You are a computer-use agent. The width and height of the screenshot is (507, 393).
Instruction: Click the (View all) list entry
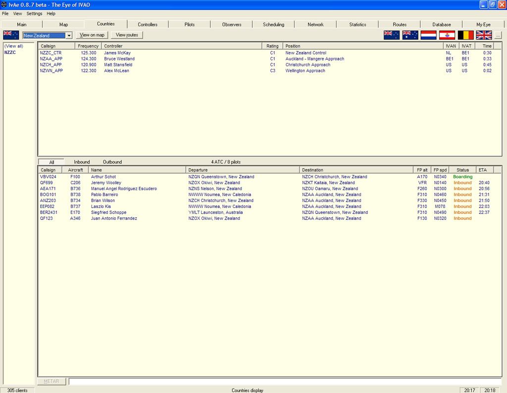[x=14, y=46]
